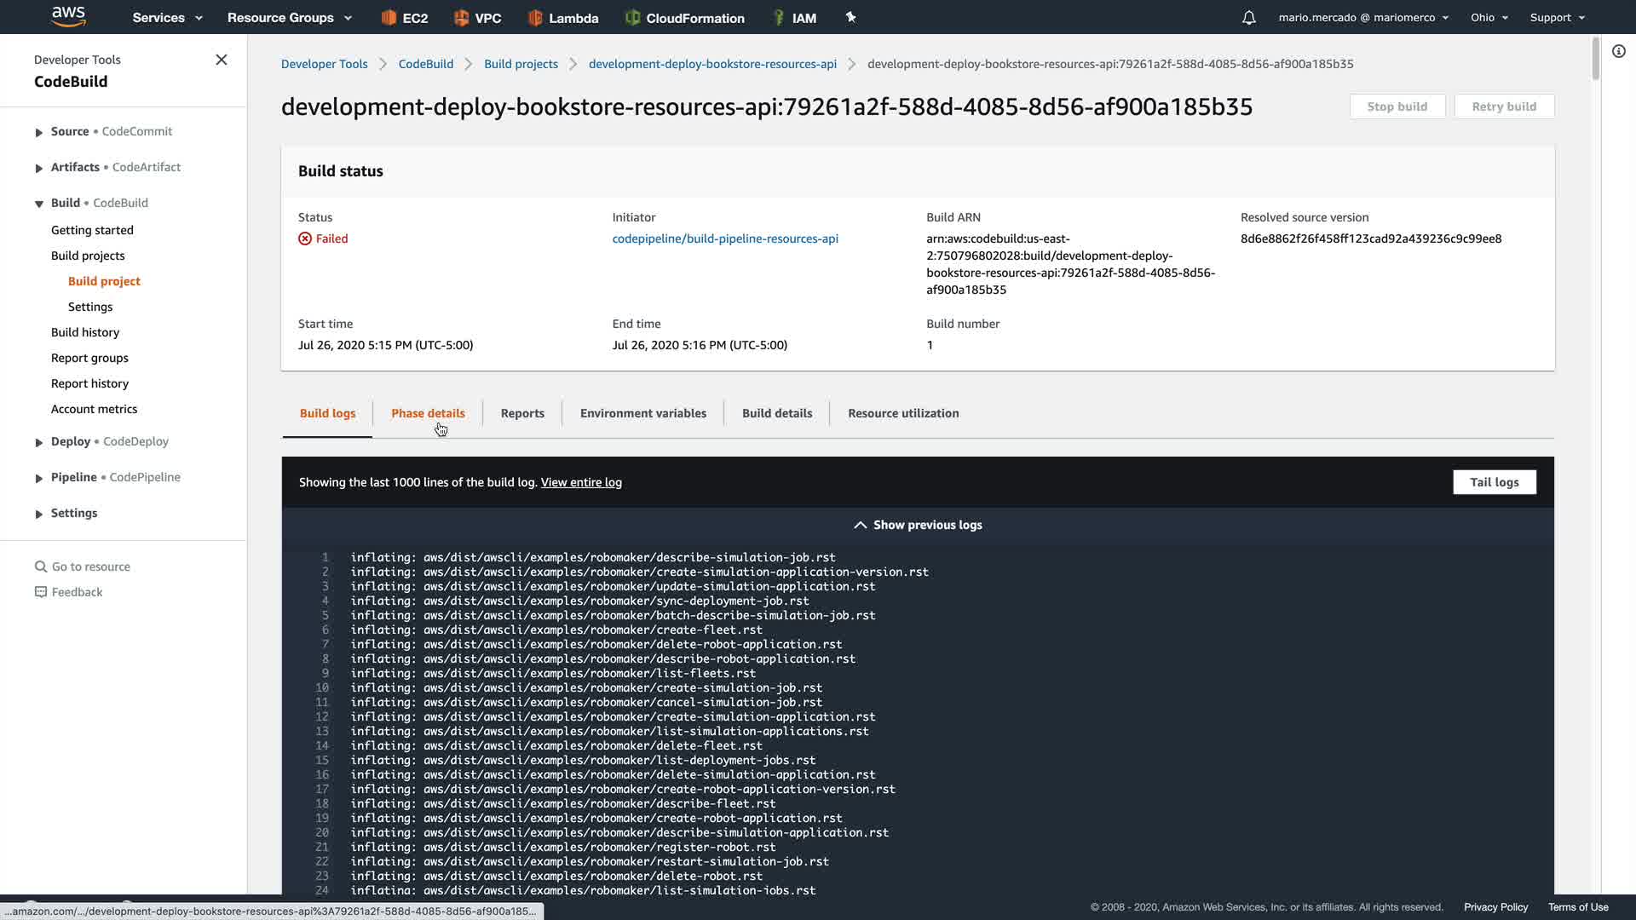1636x920 pixels.
Task: Open View entire log link
Action: pos(581,482)
